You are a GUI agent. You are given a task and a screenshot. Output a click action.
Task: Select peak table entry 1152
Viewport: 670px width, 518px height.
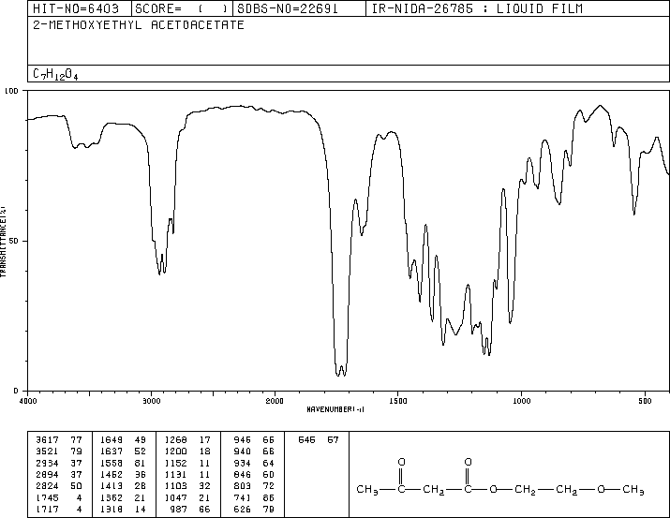click(175, 464)
